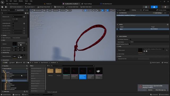Click Make Static Mesh
The height and width of the screenshot is (96, 170).
tap(86, 7)
